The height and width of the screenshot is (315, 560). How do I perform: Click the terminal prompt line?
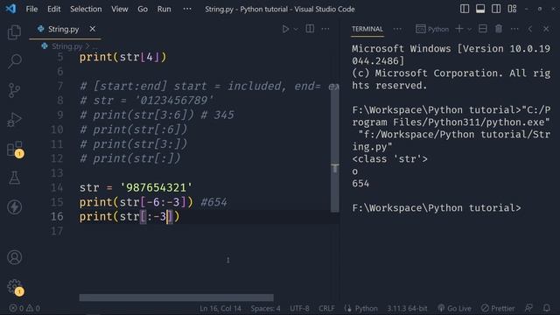click(x=437, y=208)
